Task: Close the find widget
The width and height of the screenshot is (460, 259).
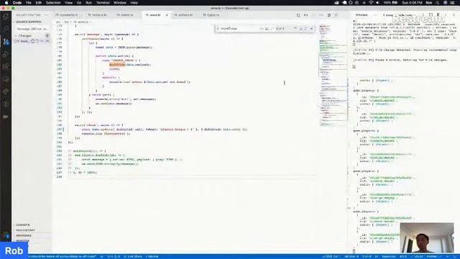Action: [x=311, y=29]
